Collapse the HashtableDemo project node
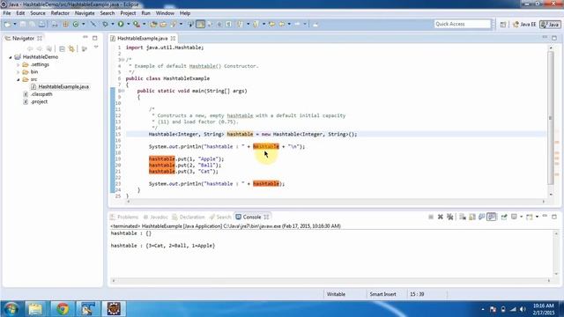This screenshot has width=564, height=317. (11, 57)
